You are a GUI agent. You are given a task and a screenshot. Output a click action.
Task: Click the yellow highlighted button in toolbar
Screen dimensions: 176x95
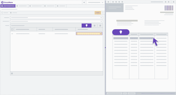coord(98,13)
